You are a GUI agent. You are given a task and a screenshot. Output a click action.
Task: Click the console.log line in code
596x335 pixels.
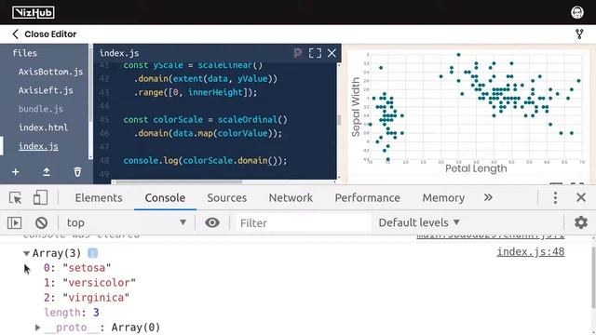click(205, 161)
